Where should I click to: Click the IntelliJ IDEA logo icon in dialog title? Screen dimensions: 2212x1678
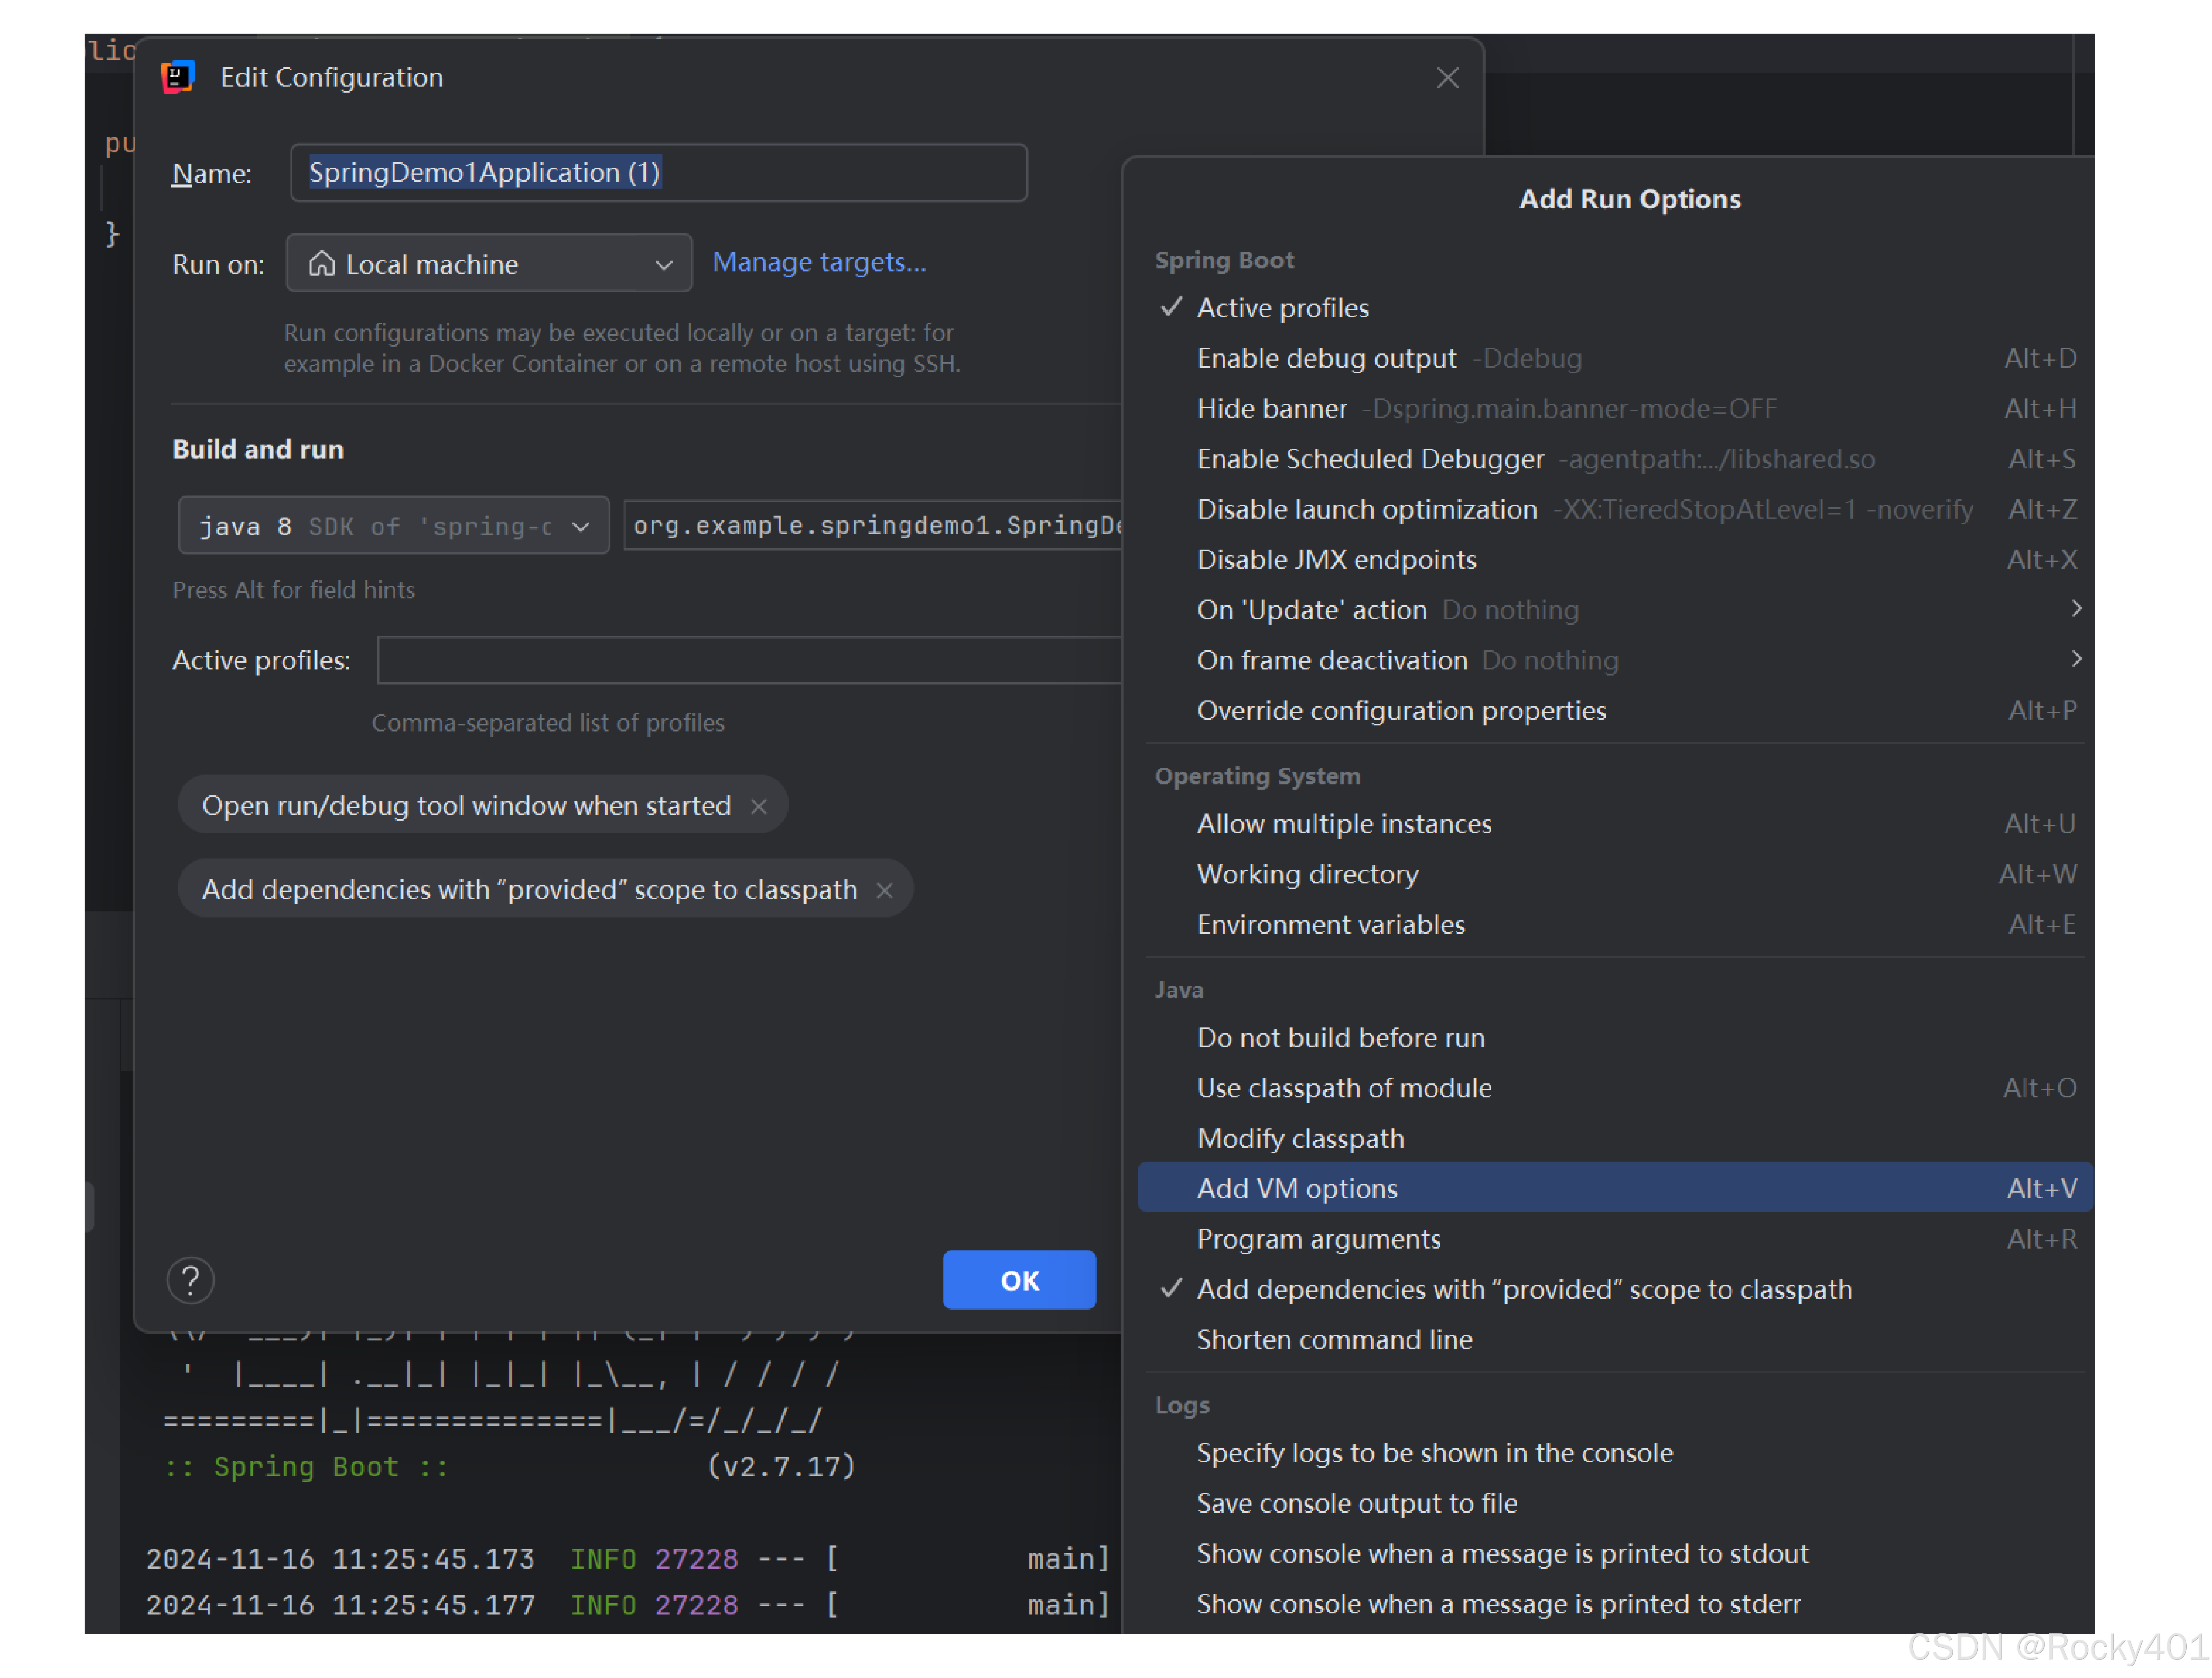[x=178, y=77]
